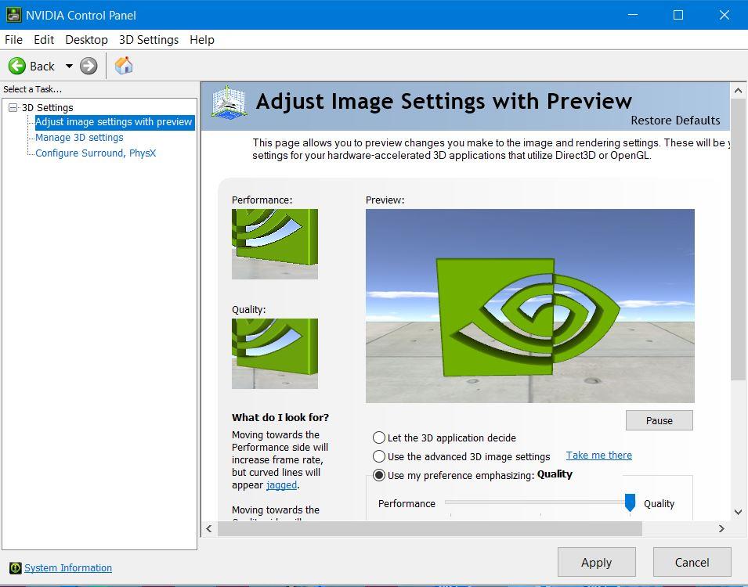This screenshot has width=748, height=587.
Task: Open the Back history dropdown arrow
Action: (69, 66)
